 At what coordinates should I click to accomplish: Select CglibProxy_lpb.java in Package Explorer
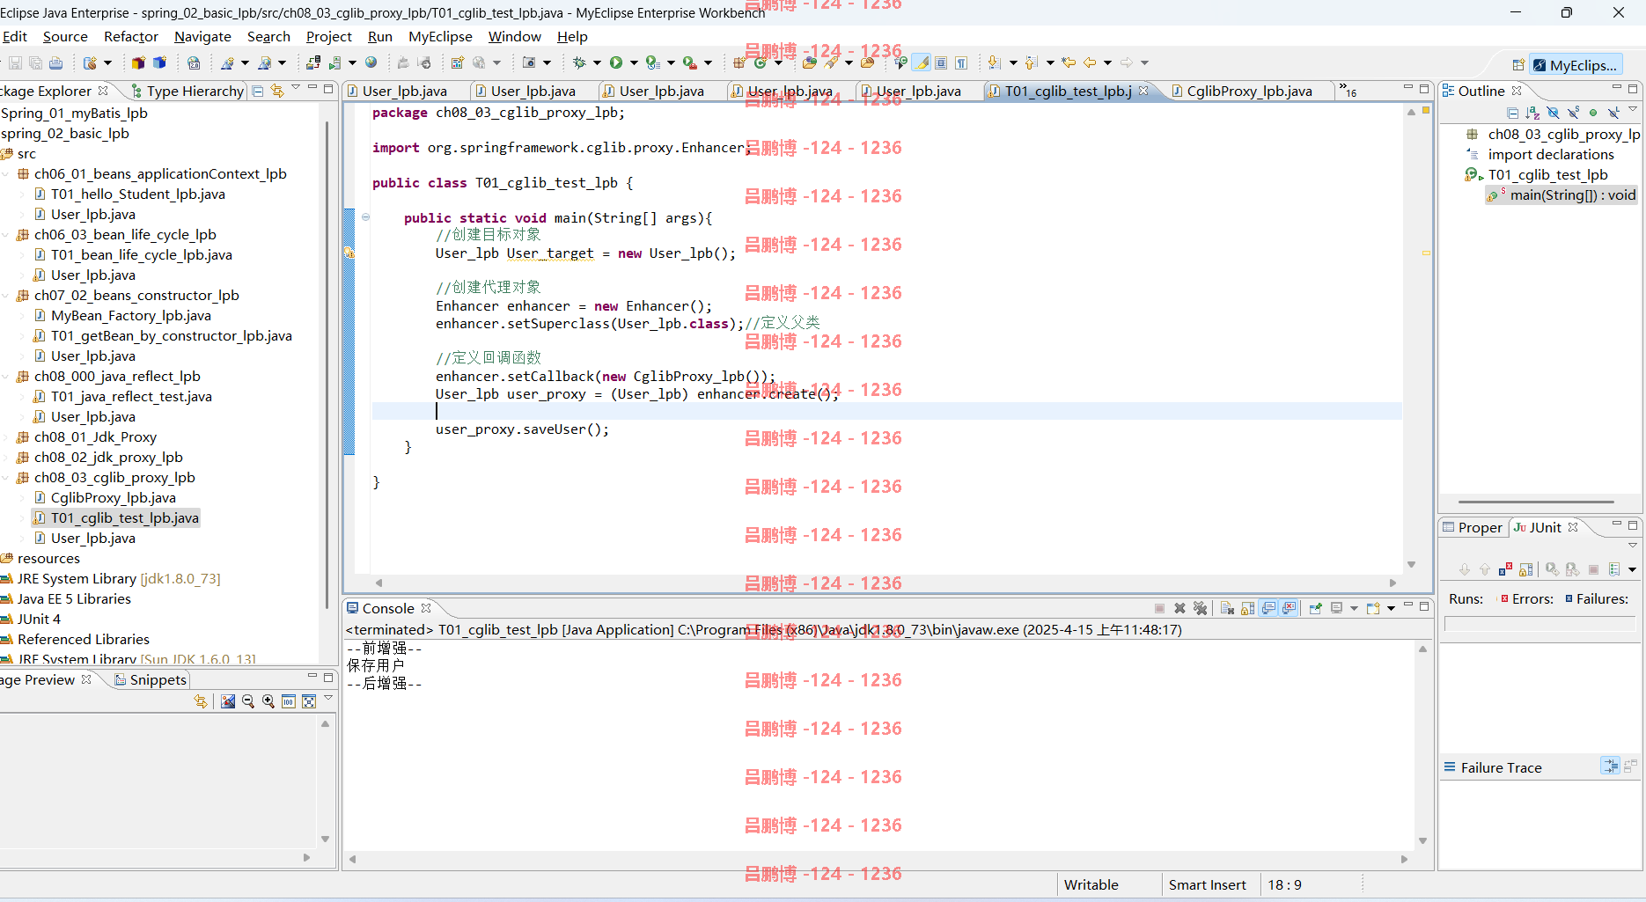[x=113, y=498]
